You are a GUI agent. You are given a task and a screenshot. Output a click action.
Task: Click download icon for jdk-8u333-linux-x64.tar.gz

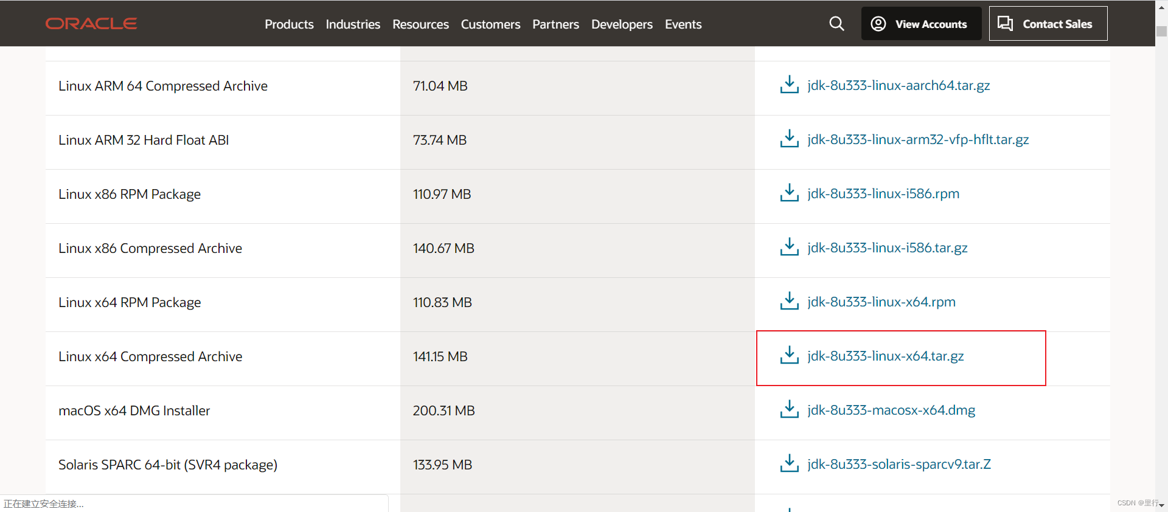[789, 356]
